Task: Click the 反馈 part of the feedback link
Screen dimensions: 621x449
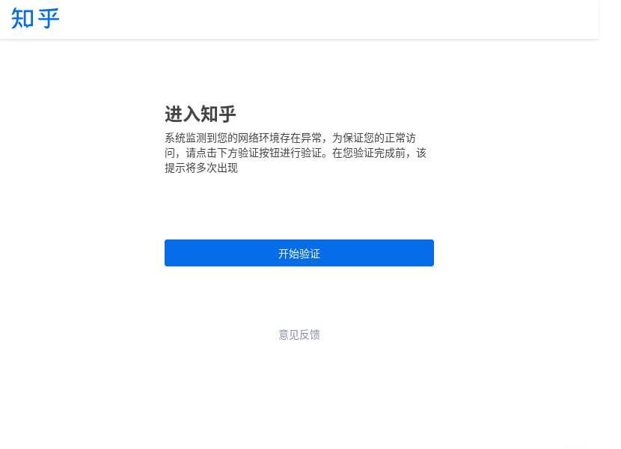Action: [x=310, y=335]
